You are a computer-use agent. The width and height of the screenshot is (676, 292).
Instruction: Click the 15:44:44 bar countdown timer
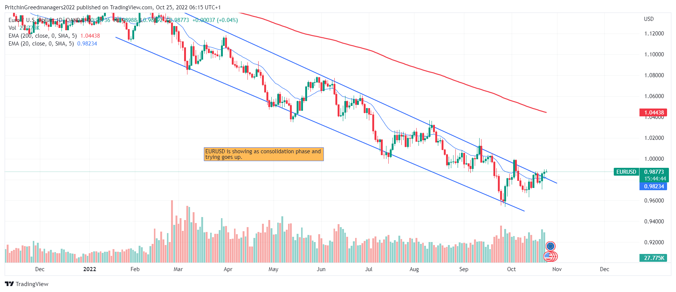click(655, 179)
